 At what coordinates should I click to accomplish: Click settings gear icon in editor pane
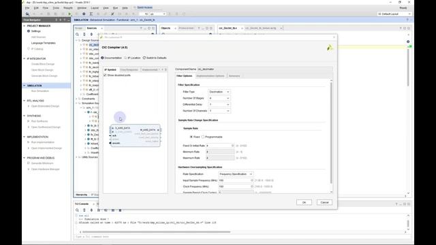tap(408, 42)
